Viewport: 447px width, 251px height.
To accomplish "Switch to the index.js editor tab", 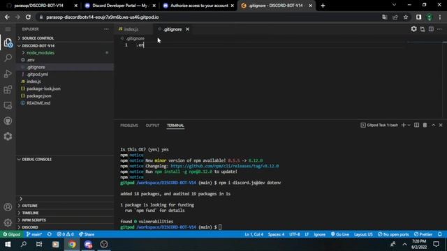I will pos(131,29).
